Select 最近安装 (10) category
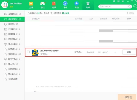137x100 pixels. point(12,19)
